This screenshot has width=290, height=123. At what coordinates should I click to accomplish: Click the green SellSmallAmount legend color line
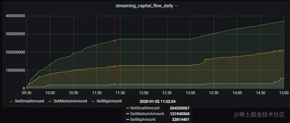(x=11, y=101)
